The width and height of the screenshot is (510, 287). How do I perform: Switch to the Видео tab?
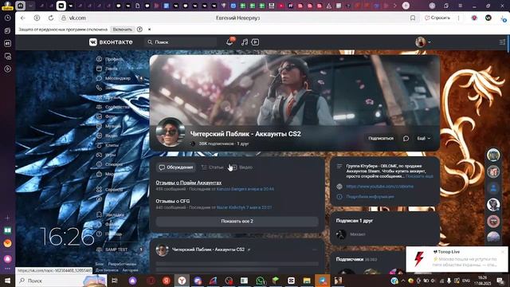(242, 167)
